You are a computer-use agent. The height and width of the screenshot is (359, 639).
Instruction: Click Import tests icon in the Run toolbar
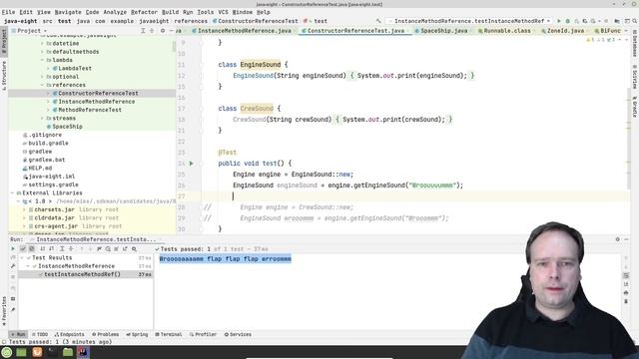pyautogui.click(x=116, y=248)
